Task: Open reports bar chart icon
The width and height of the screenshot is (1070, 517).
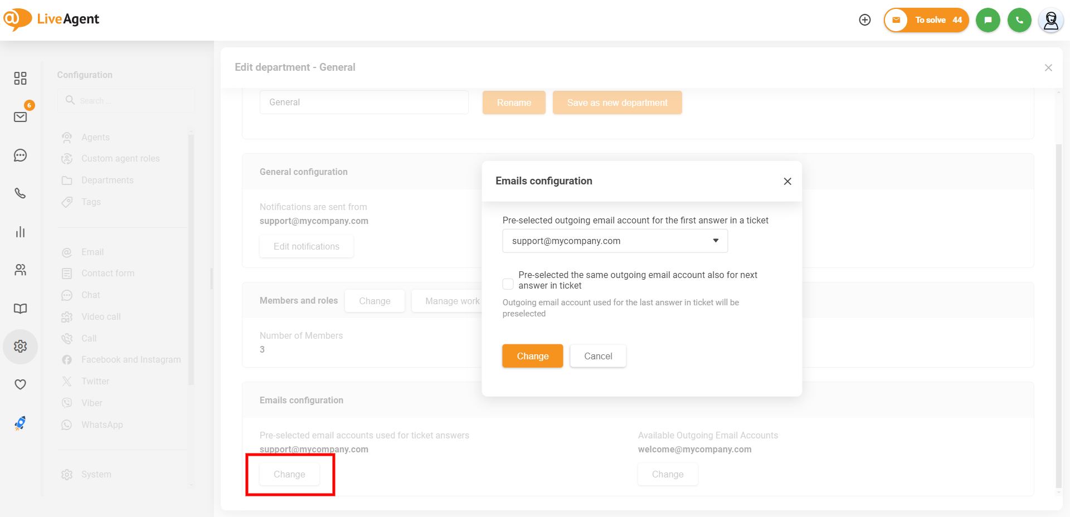Action: point(20,232)
